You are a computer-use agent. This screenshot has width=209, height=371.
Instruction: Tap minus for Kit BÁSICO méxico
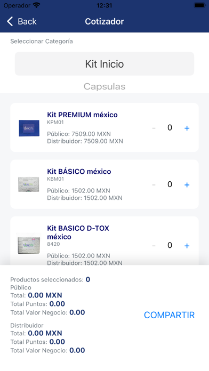coord(154,185)
